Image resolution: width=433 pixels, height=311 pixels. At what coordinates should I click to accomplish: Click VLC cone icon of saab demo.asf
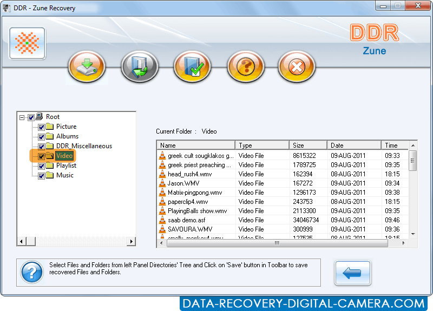coord(162,220)
